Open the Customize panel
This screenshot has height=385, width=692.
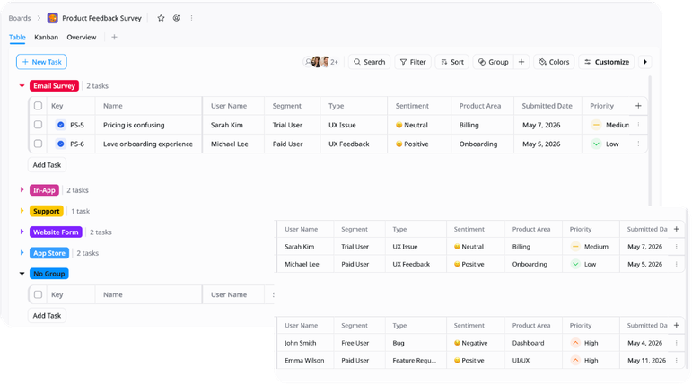click(607, 62)
